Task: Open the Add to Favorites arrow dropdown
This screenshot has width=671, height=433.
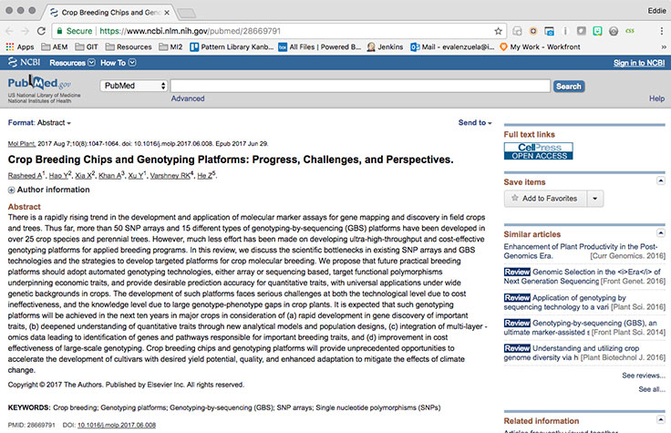Action: tap(594, 198)
